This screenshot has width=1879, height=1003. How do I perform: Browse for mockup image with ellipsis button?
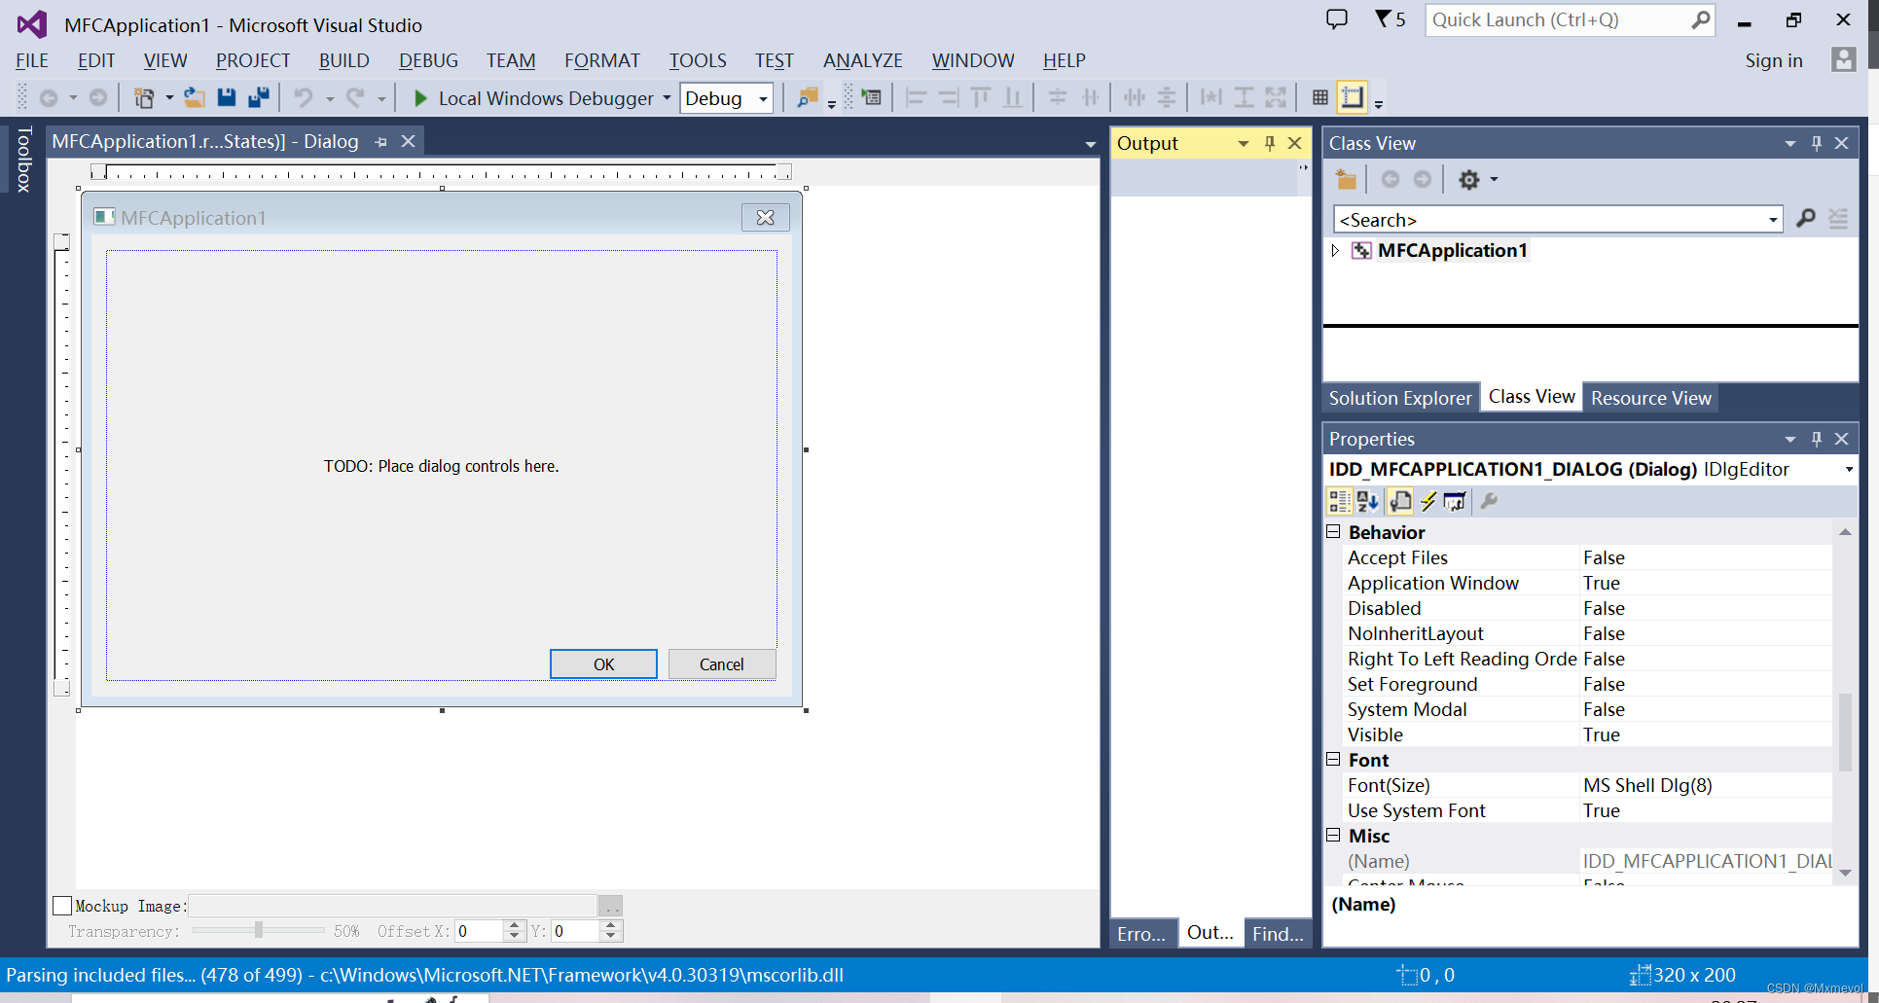[x=610, y=906]
